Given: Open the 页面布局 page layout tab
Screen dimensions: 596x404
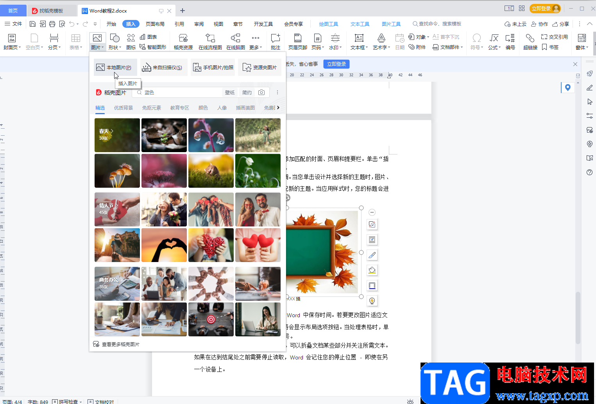Looking at the screenshot, I should [x=155, y=24].
